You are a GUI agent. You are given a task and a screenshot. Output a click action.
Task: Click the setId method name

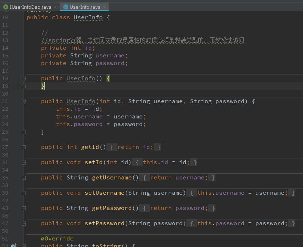93,162
